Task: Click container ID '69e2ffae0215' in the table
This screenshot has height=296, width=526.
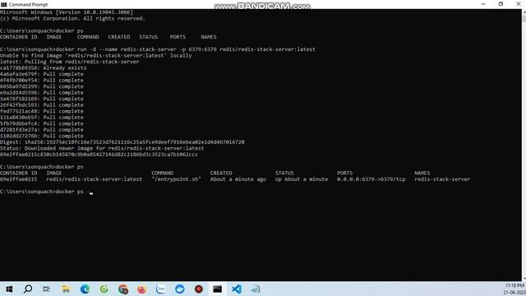Action: coord(18,179)
